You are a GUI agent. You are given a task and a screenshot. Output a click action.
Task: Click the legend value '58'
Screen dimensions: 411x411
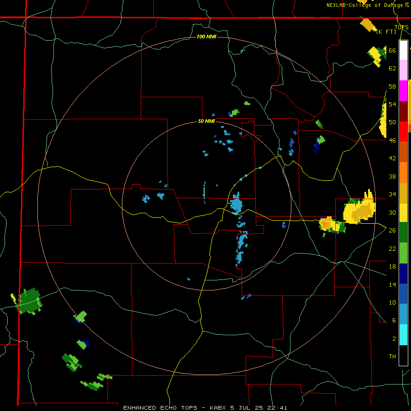(x=392, y=86)
